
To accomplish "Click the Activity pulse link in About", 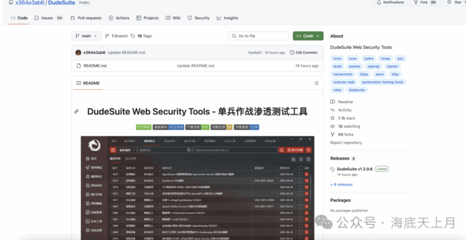I will [x=344, y=110].
